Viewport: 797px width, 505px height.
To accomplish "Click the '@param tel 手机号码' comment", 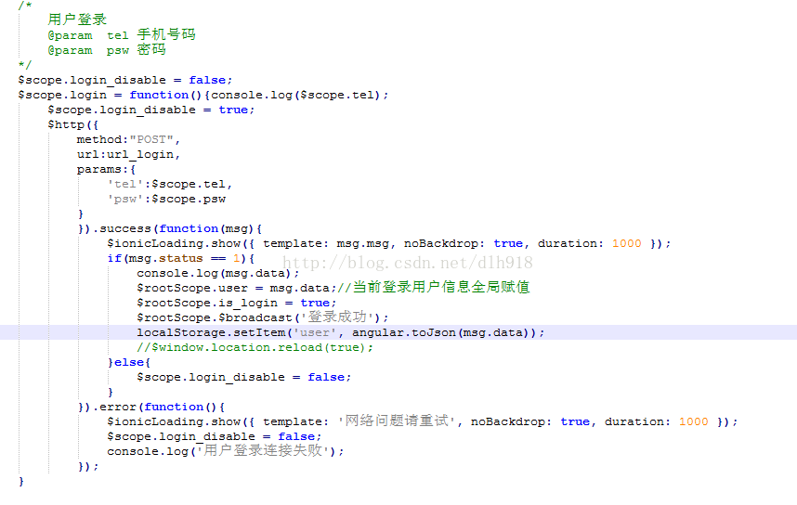I will [122, 34].
